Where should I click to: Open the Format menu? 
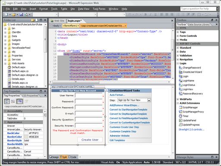click(44, 9)
